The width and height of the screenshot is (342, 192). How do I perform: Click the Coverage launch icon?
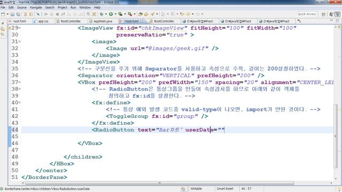tap(120, 14)
